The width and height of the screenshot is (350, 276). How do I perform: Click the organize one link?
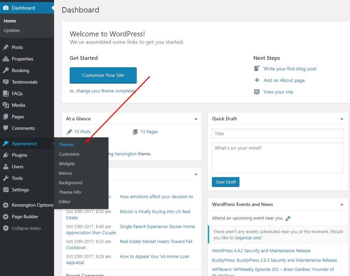coord(247,238)
